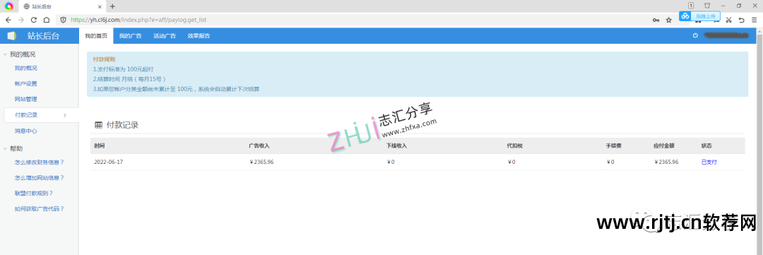Open the saved password key icon
Screen dimensions: 763x255
tap(656, 20)
